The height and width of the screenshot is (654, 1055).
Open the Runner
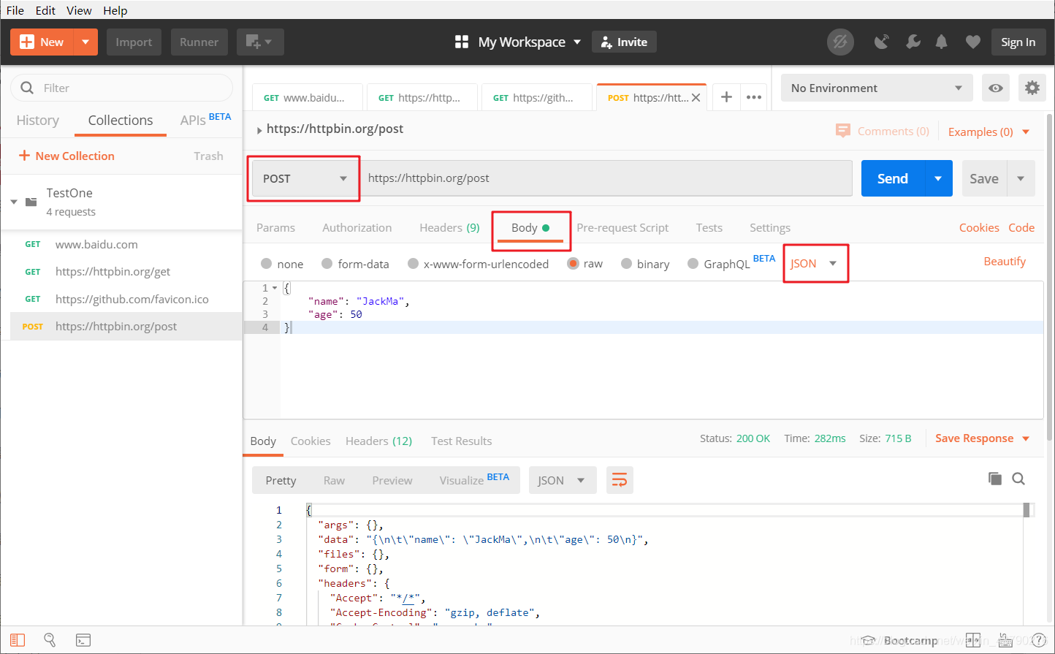199,42
